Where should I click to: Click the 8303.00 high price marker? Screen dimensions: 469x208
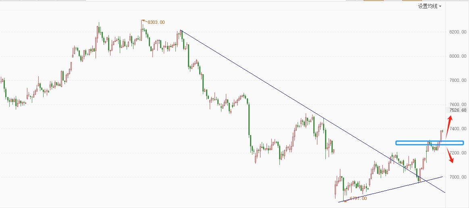point(156,22)
